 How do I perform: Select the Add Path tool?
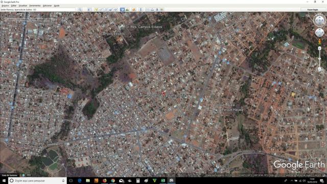(x=106, y=10)
